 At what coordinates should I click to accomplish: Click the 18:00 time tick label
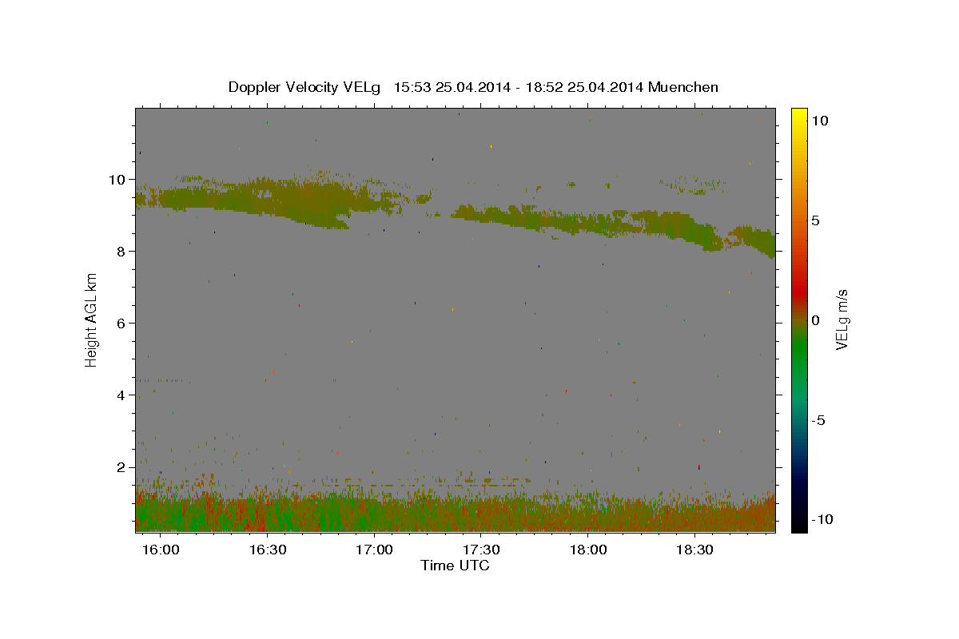[588, 550]
